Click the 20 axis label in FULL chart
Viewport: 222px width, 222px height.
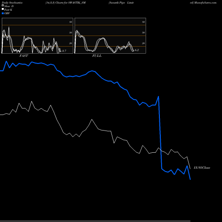[143, 43]
